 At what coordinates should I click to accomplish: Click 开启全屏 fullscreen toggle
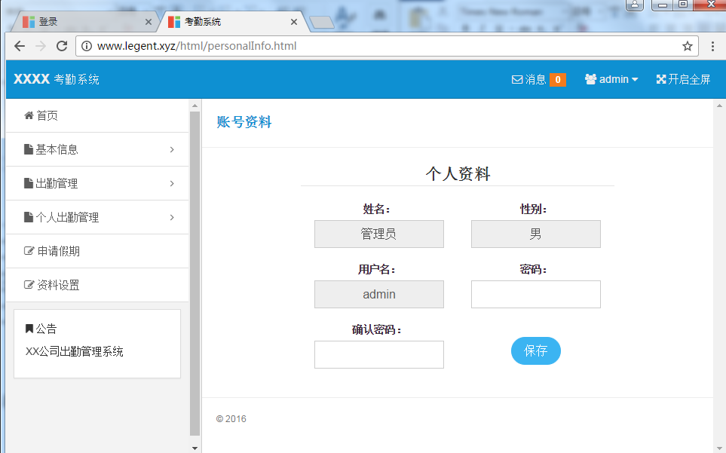[x=683, y=79]
